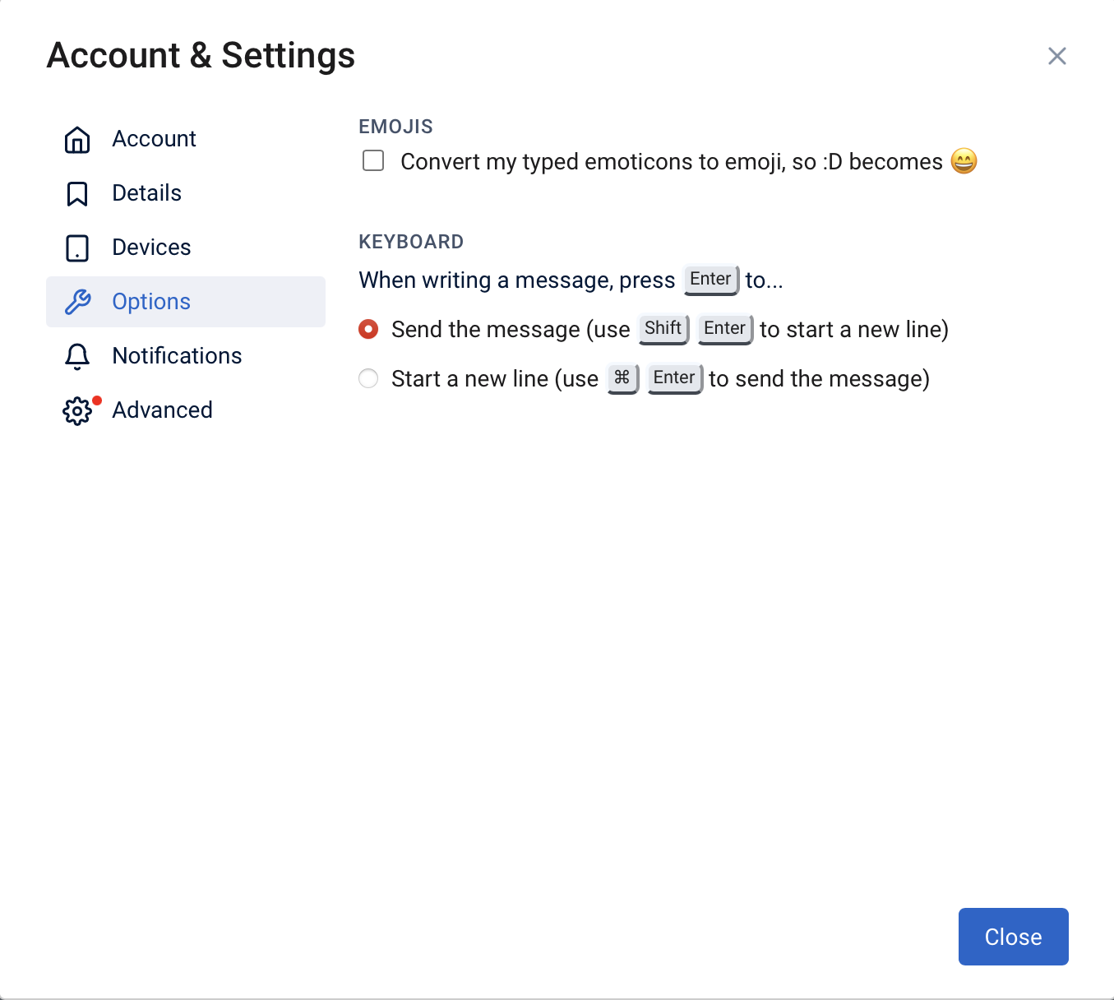1114x1000 pixels.
Task: Click the Close button
Action: click(1013, 936)
